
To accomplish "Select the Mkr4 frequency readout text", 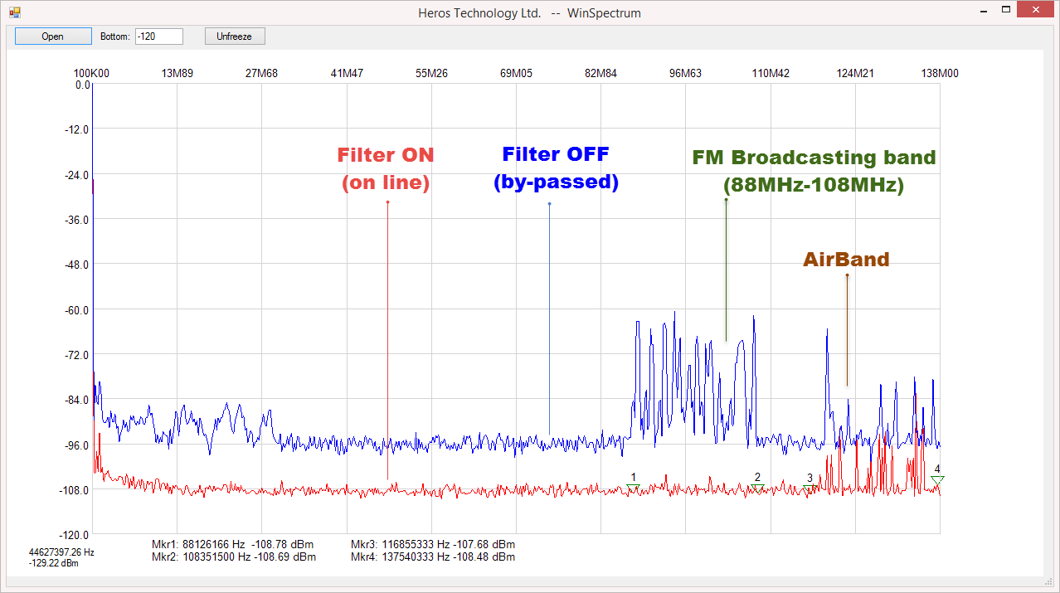I will tap(433, 557).
